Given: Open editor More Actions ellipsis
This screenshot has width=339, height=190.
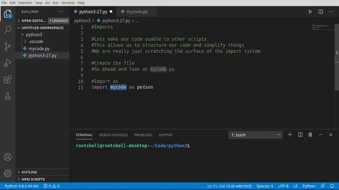Looking at the screenshot, I should (x=331, y=12).
